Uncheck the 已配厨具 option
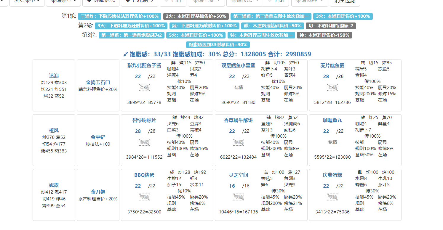 pyautogui.click(x=139, y=1)
